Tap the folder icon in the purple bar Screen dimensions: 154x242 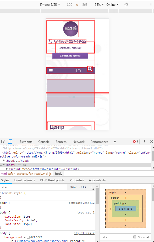tap(79, 71)
